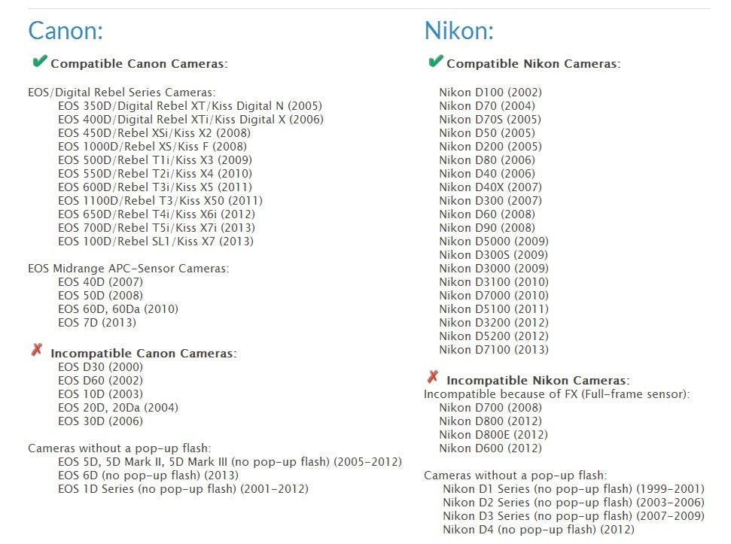Click Nikon D90 (2008) entry
The width and height of the screenshot is (731, 544).
[487, 227]
